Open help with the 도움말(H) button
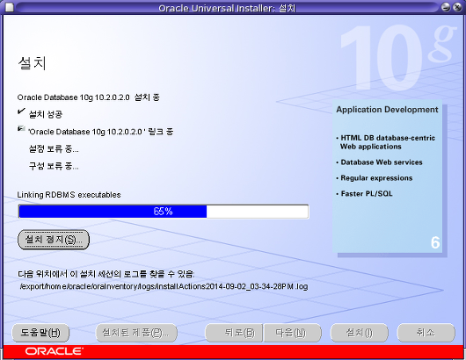 [40, 333]
